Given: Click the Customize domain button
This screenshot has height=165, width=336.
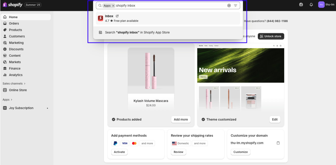Looking at the screenshot, I should pos(241,152).
